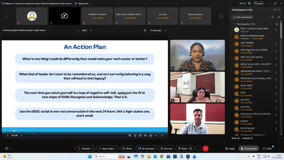Viewport: 284px width, 160px height.
Task: Click the taskbar Search box
Action: (110, 156)
